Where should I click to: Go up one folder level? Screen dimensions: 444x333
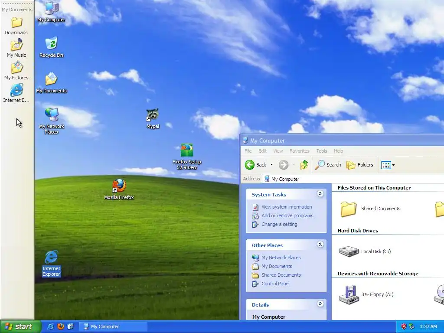click(x=304, y=164)
